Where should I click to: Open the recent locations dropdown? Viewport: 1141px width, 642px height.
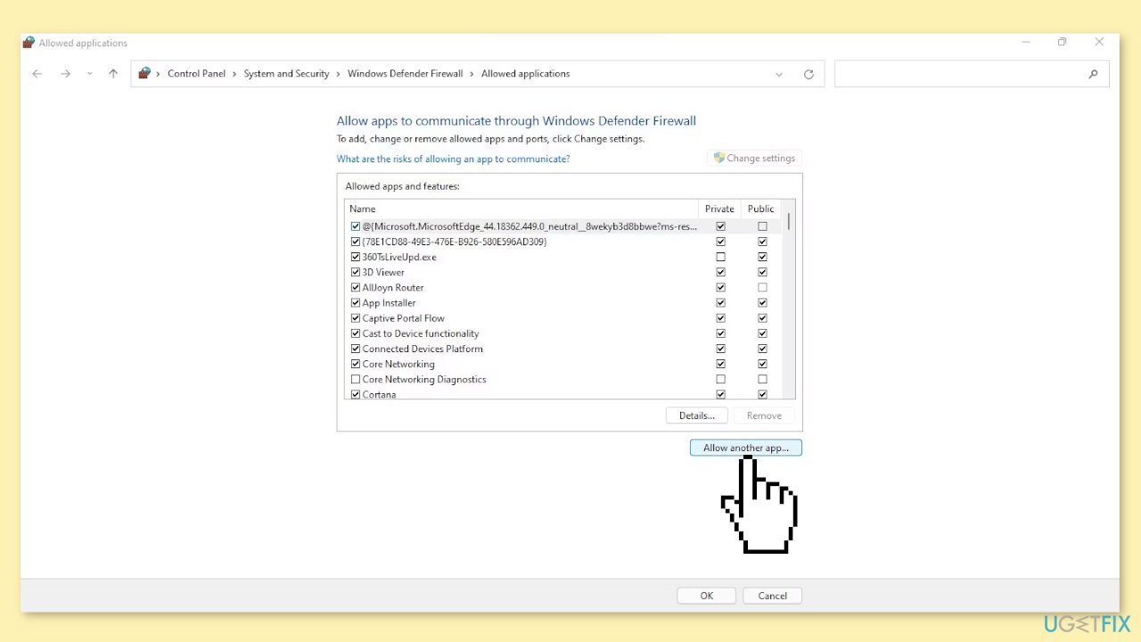point(89,74)
